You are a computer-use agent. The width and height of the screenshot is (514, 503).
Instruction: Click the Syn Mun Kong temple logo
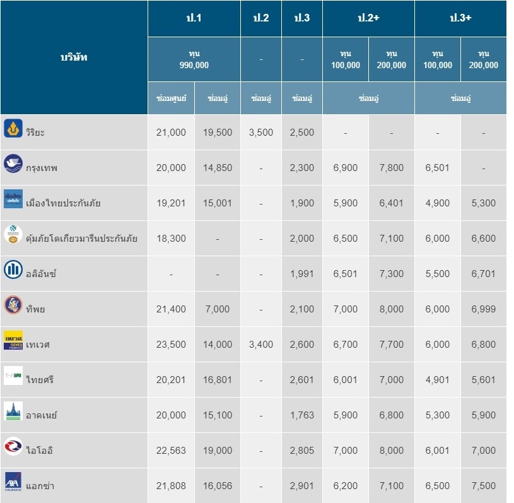pyautogui.click(x=13, y=411)
